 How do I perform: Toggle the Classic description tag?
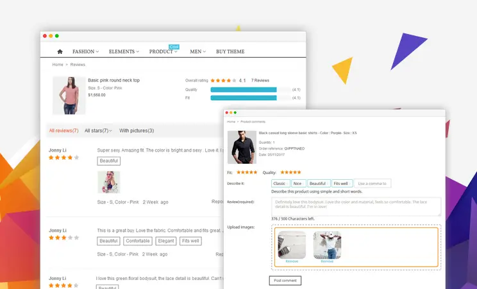tap(280, 184)
